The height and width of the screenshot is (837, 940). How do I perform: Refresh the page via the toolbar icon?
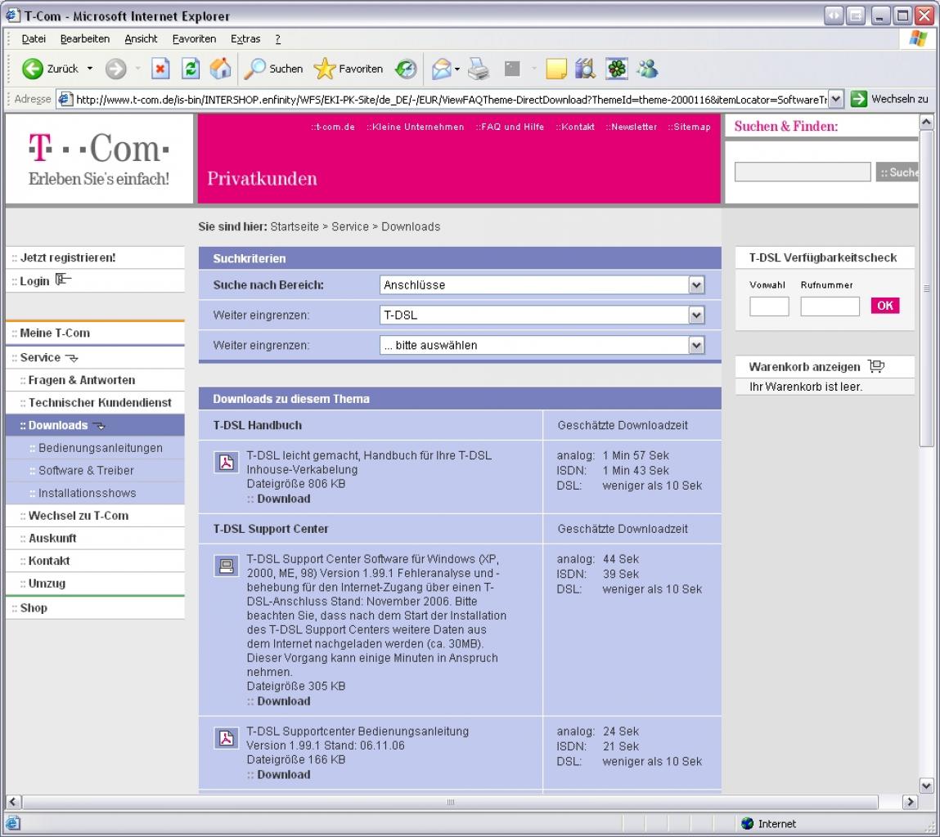click(191, 69)
